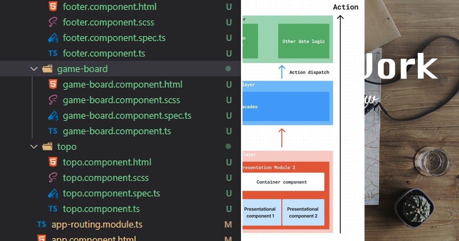Click the TS icon next to footer.component.ts
Image resolution: width=459 pixels, height=241 pixels.
[53, 53]
